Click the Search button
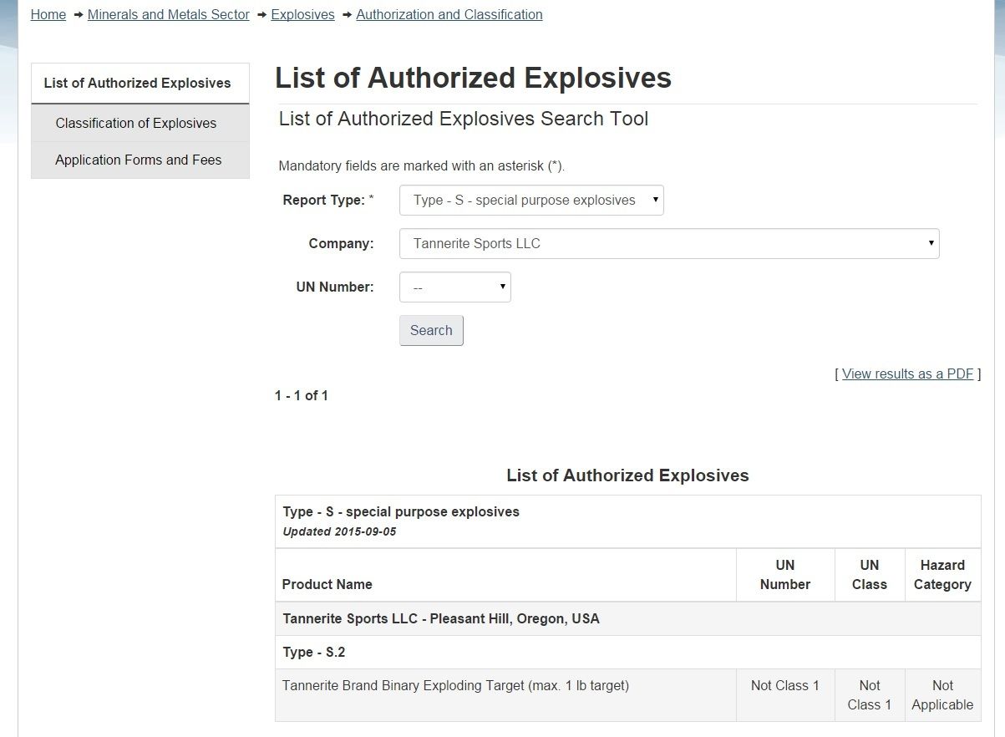The image size is (1005, 737). [431, 331]
